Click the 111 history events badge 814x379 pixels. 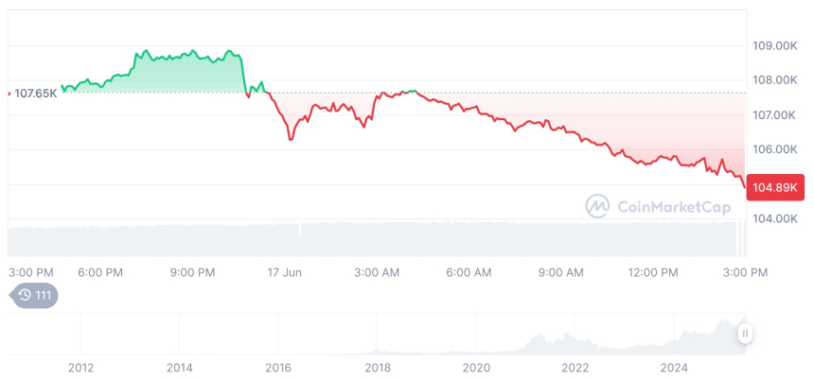(34, 296)
